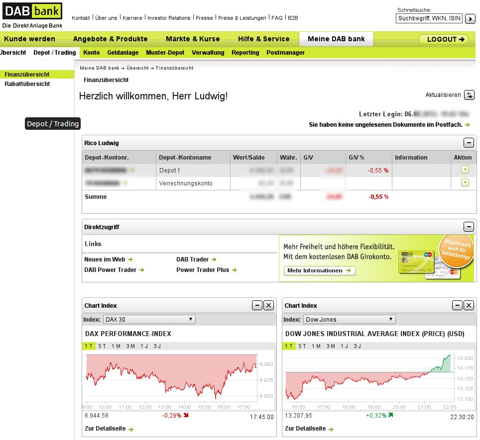This screenshot has width=480, height=440.
Task: Open the DAX 30 index dropdown
Action: click(149, 319)
